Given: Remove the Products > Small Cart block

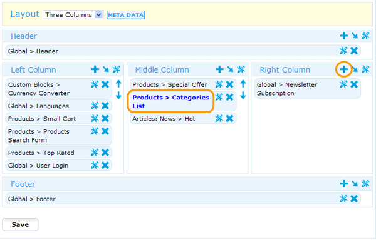Looking at the screenshot, I should click(x=105, y=118).
